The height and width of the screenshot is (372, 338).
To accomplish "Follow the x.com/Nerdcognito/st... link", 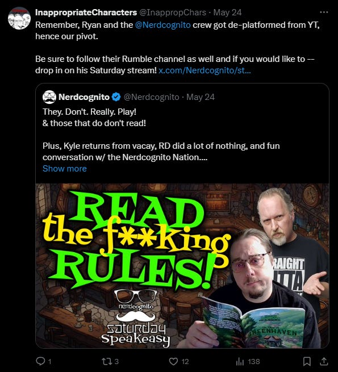I will pyautogui.click(x=205, y=70).
